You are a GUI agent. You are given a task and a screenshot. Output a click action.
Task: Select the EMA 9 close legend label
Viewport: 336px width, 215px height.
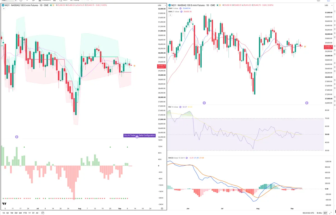174,8
